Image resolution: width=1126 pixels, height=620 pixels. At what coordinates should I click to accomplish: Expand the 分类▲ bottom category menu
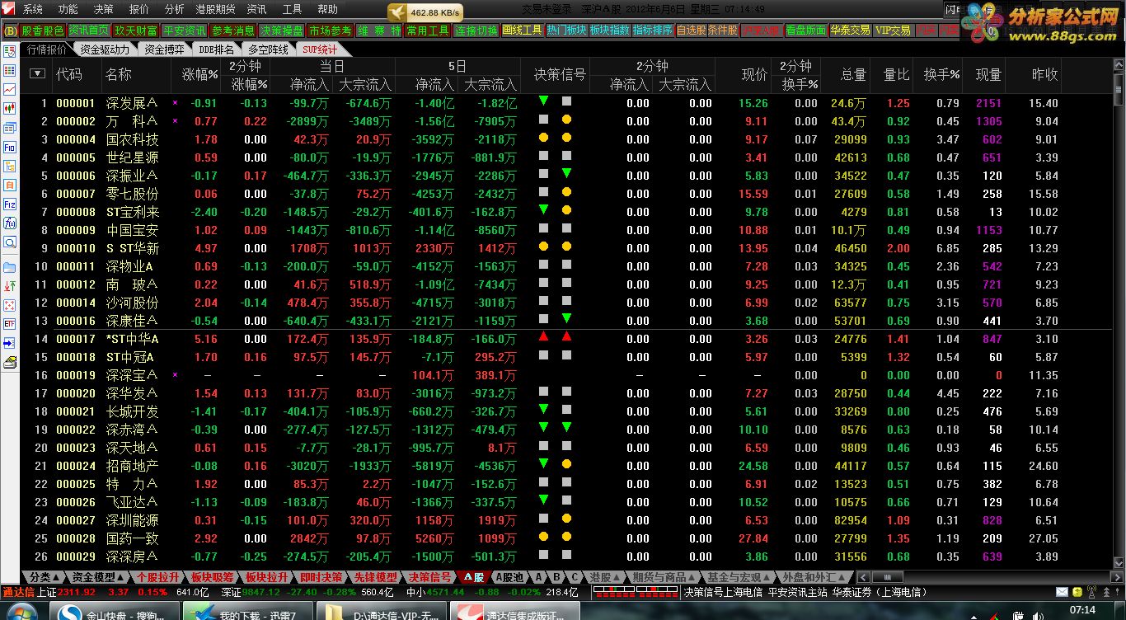pos(44,577)
